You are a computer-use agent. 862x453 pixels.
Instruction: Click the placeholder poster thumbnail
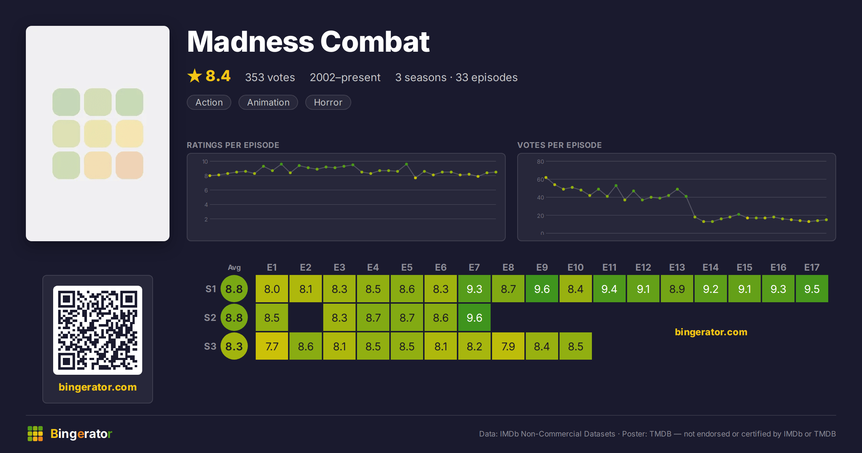point(98,134)
